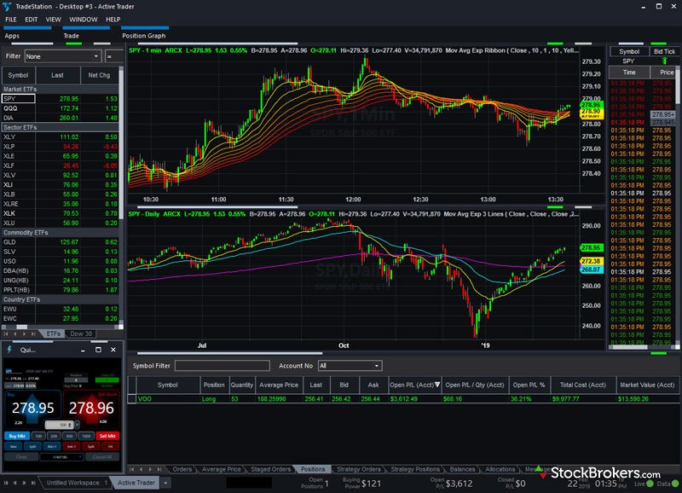The width and height of the screenshot is (682, 493).
Task: Tick the VOO row checkbox
Action: tap(131, 398)
